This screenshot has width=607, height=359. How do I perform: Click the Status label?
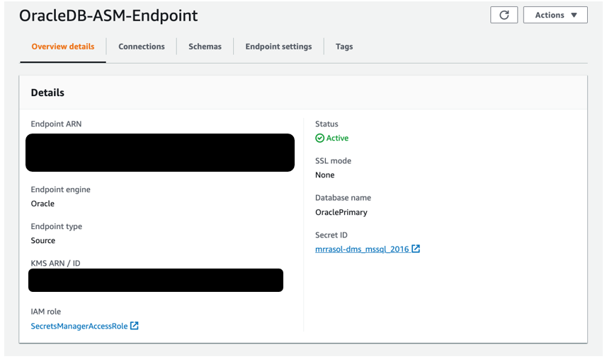point(327,124)
